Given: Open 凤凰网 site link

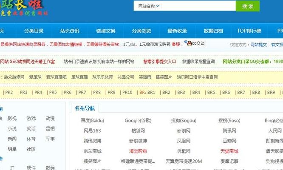Looking at the screenshot, I should pyautogui.click(x=184, y=141).
